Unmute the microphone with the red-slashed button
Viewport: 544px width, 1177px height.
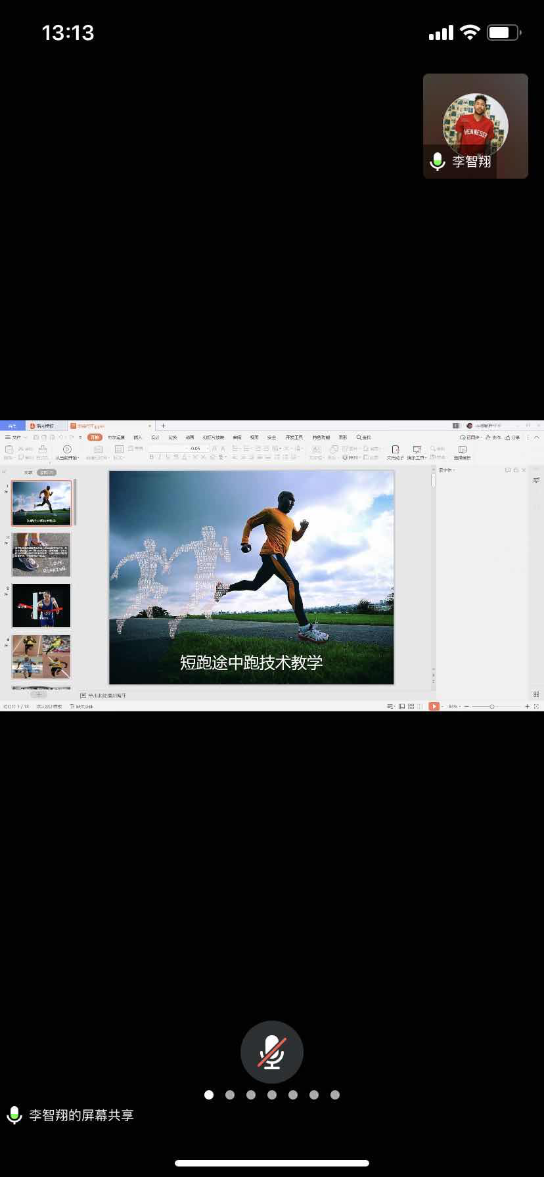click(x=271, y=1052)
